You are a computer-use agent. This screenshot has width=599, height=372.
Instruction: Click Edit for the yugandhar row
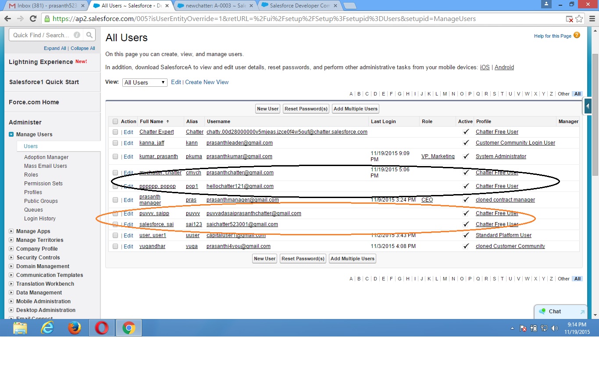pos(128,246)
